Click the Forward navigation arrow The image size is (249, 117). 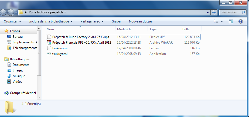pyautogui.click(x=11, y=12)
